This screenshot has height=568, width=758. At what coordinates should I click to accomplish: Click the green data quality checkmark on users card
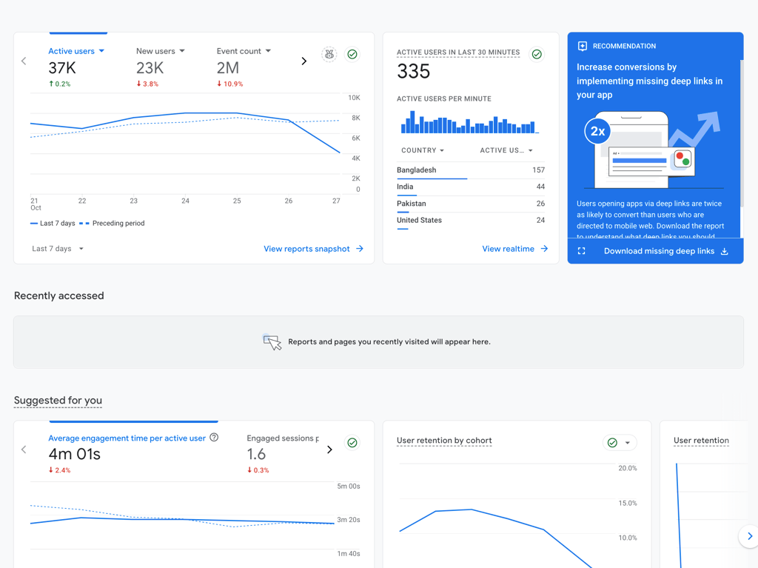(352, 54)
